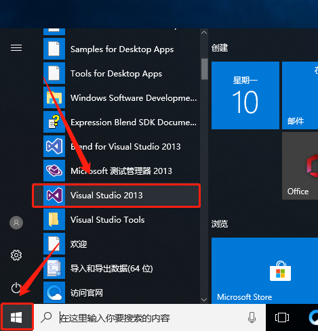
Task: Click the Office logo on the tile
Action: [x=313, y=167]
